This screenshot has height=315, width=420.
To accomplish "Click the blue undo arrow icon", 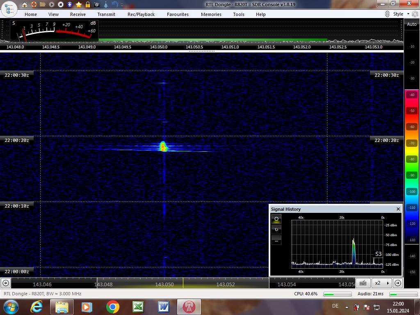I will (x=115, y=5).
